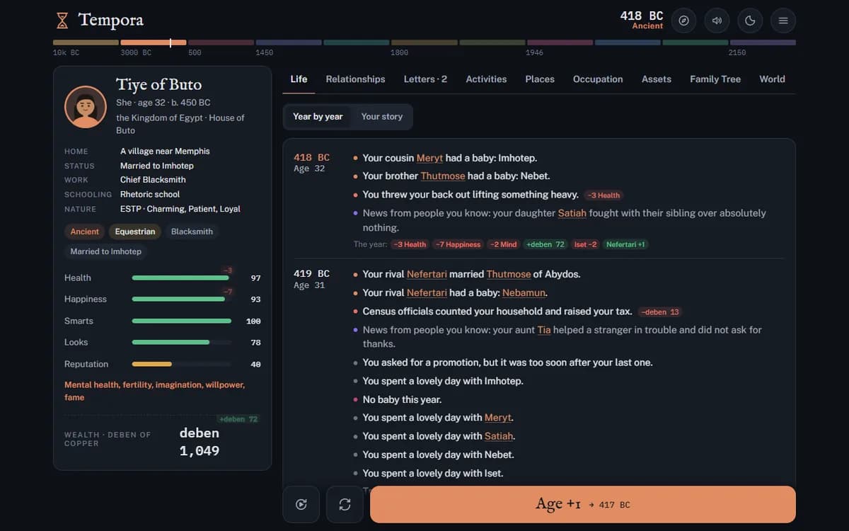Open cousin Meryt's link in 418 BC
This screenshot has height=531, width=849.
[x=429, y=158]
